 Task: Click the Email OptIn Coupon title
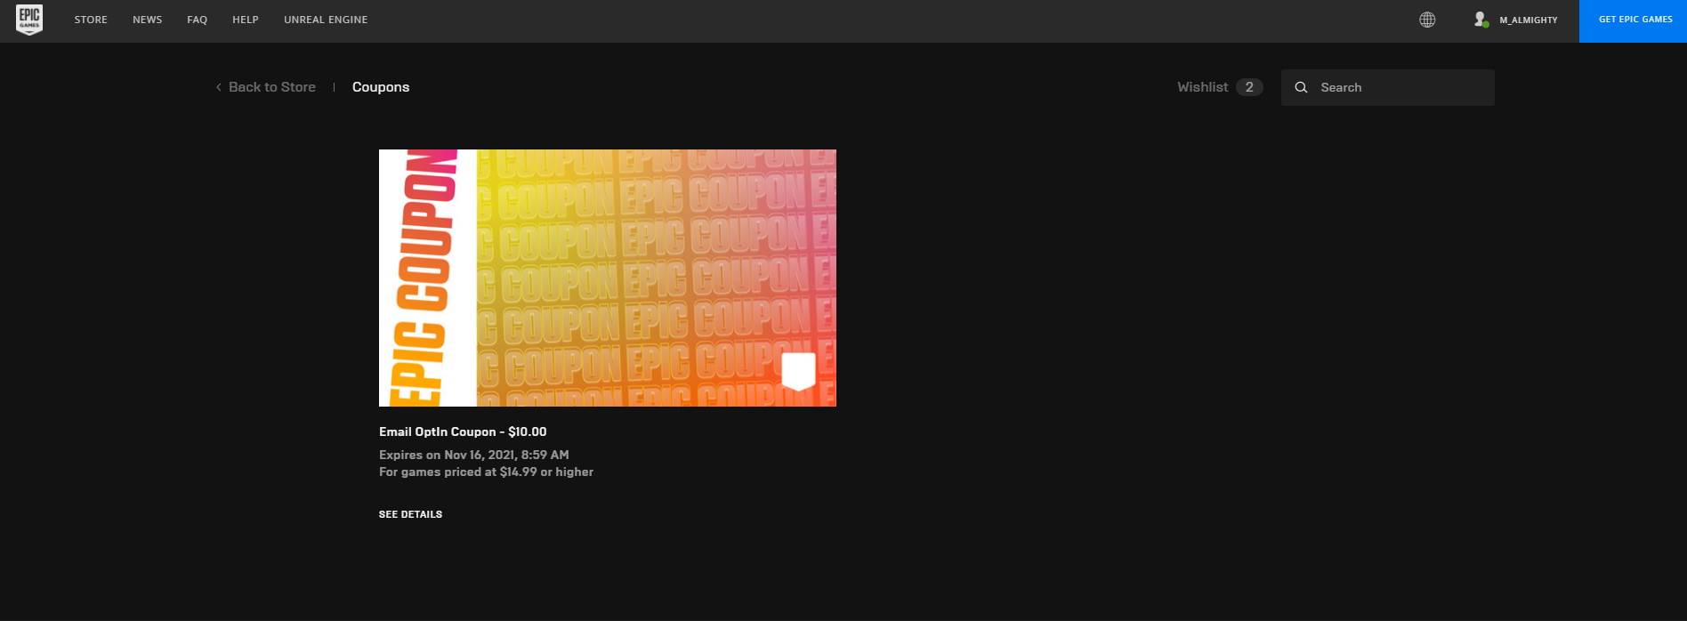463,431
